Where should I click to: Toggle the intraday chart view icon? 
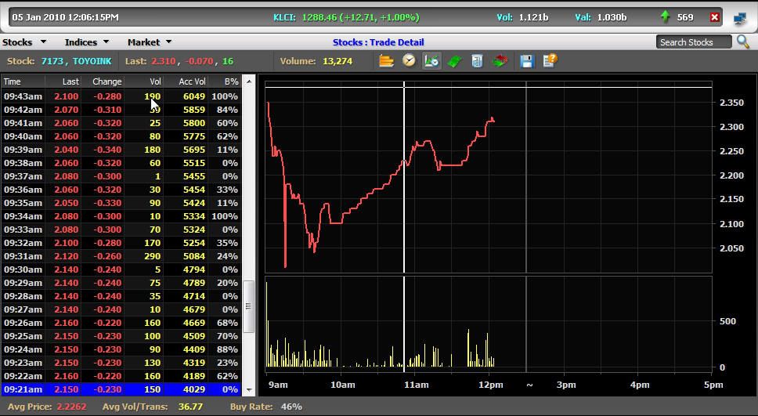pyautogui.click(x=431, y=61)
